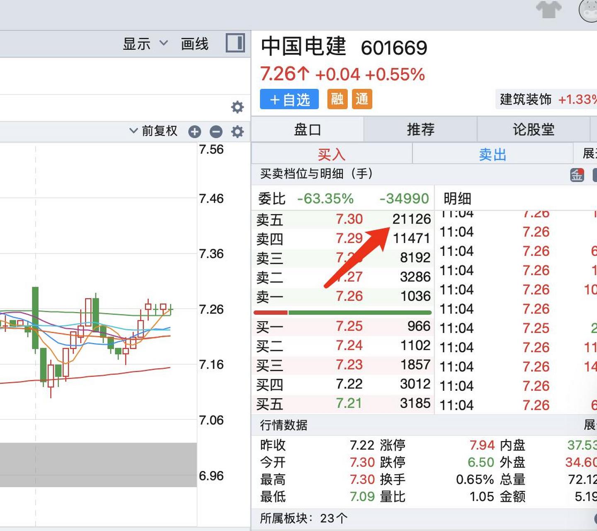Click the 7.56 price axis label
The width and height of the screenshot is (597, 531).
[211, 149]
